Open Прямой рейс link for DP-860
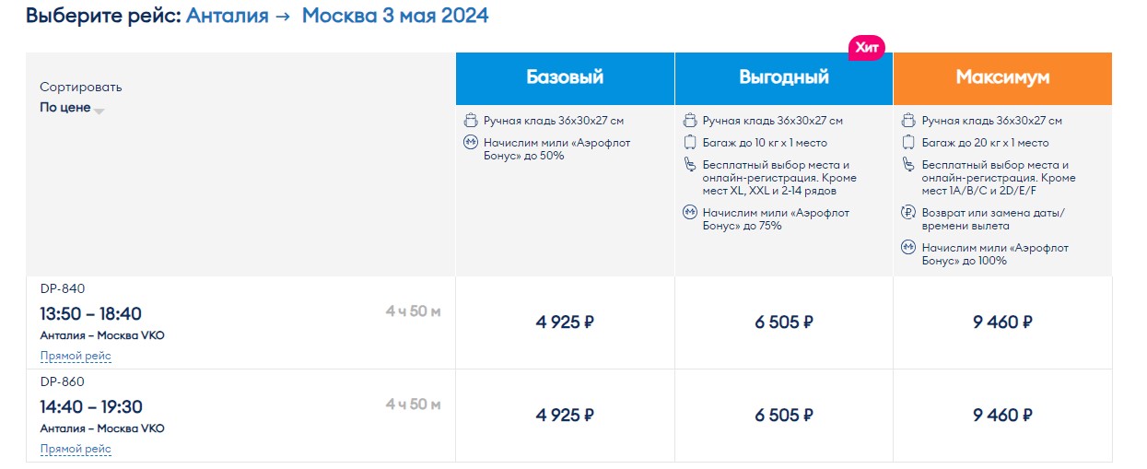This screenshot has width=1147, height=469. pyautogui.click(x=76, y=449)
